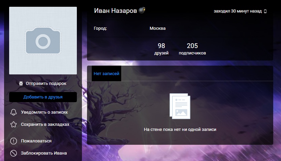Click the bell icon for post notifications
The width and height of the screenshot is (281, 161).
pos(14,112)
